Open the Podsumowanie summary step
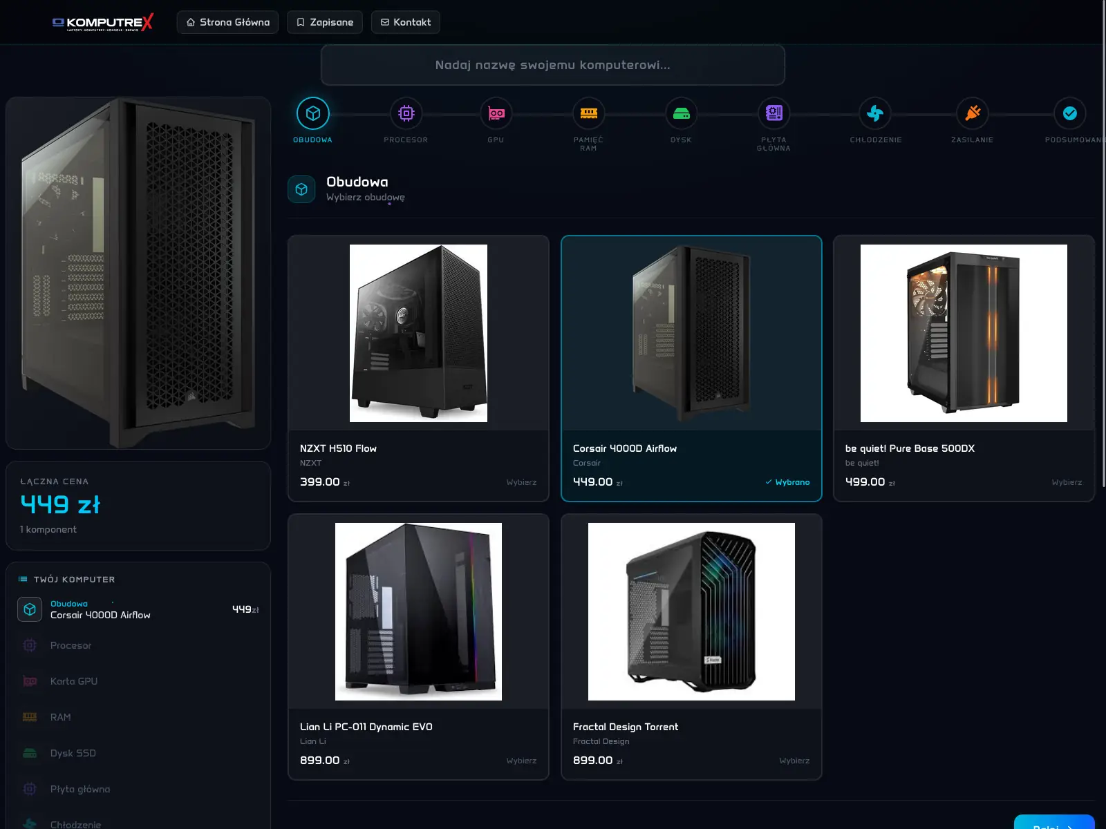The image size is (1106, 829). coord(1068,113)
